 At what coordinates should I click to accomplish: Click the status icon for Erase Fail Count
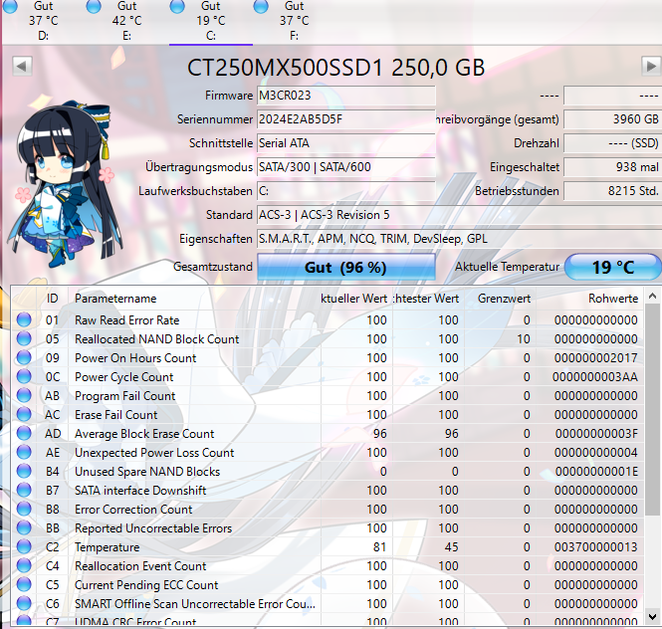coord(24,414)
